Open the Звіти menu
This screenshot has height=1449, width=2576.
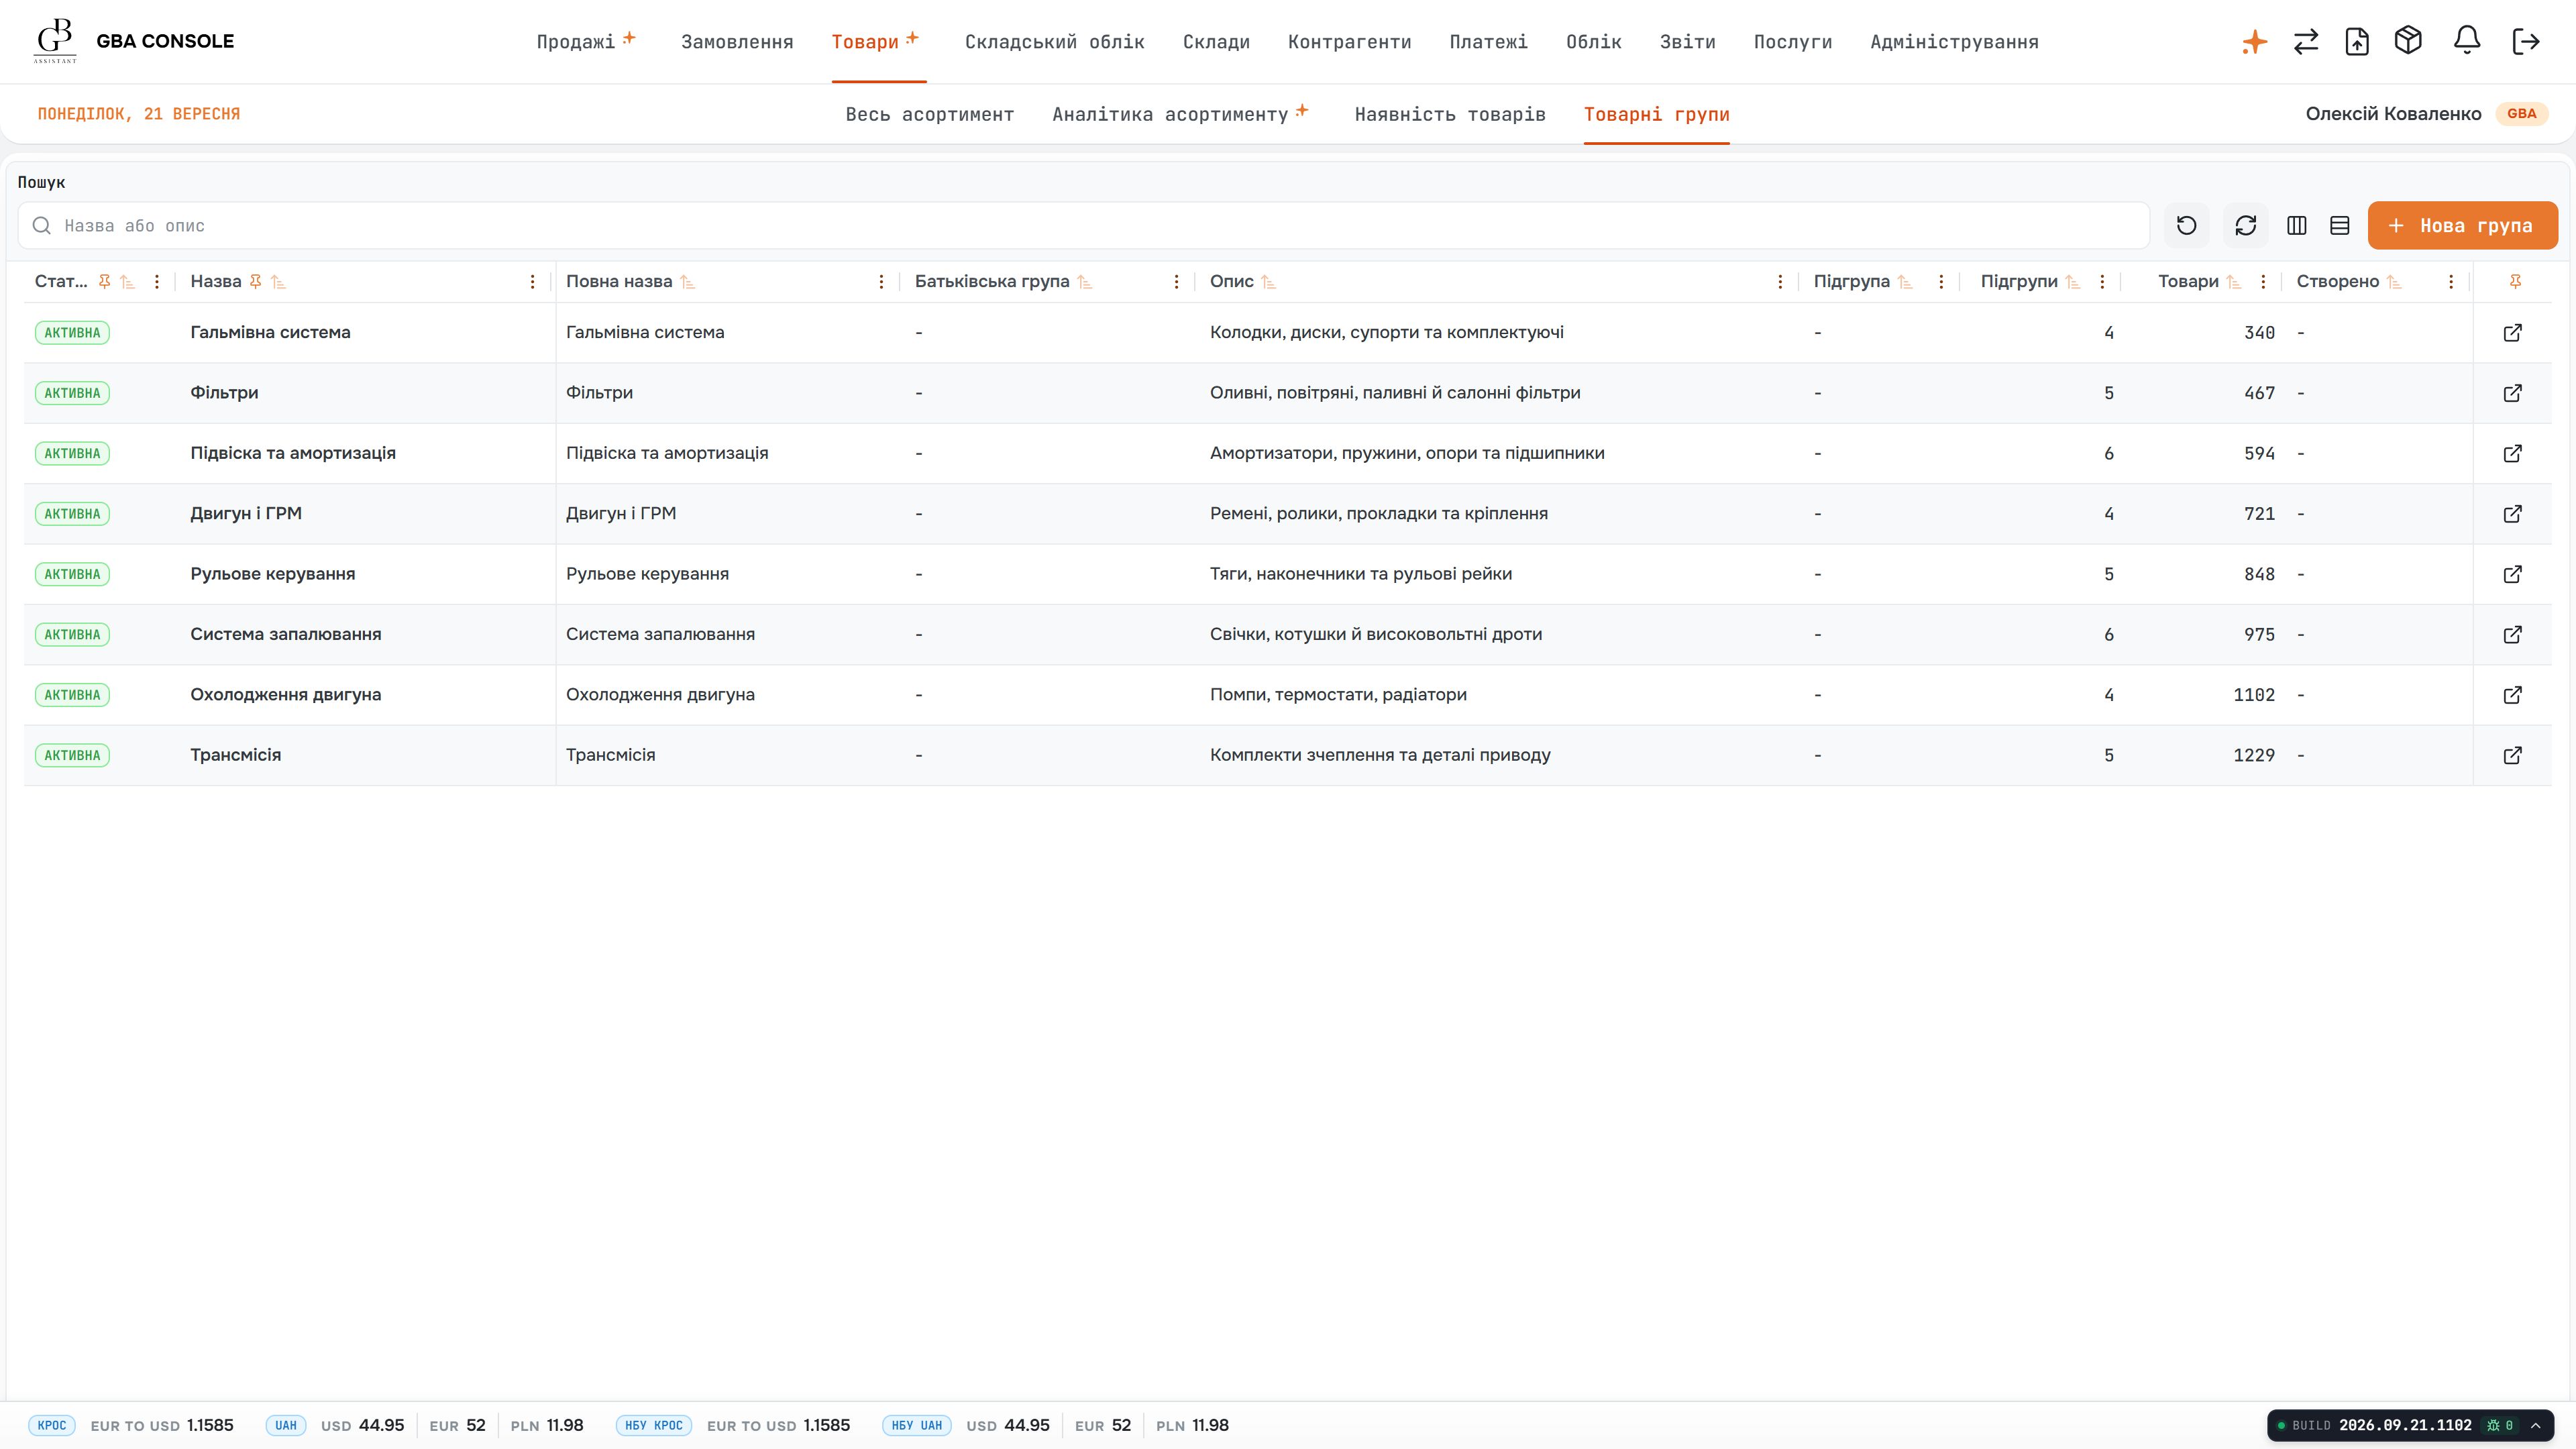click(x=1687, y=42)
